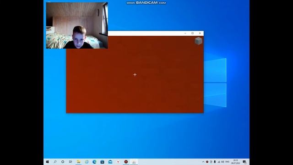Screen dimensions: 293x165
Task: Open Cortana circle on taskbar
Action: (x=63, y=162)
